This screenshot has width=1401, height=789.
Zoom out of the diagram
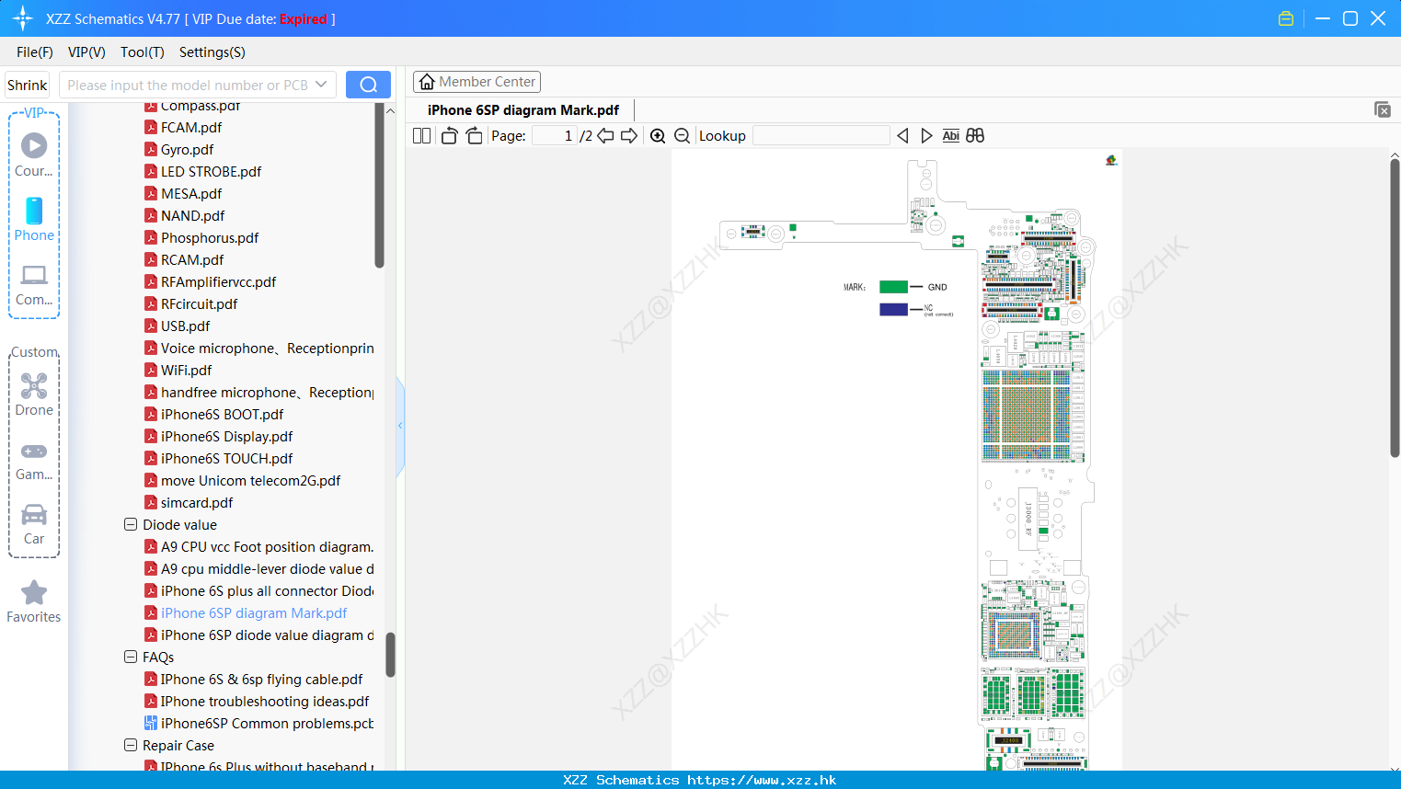pos(683,136)
